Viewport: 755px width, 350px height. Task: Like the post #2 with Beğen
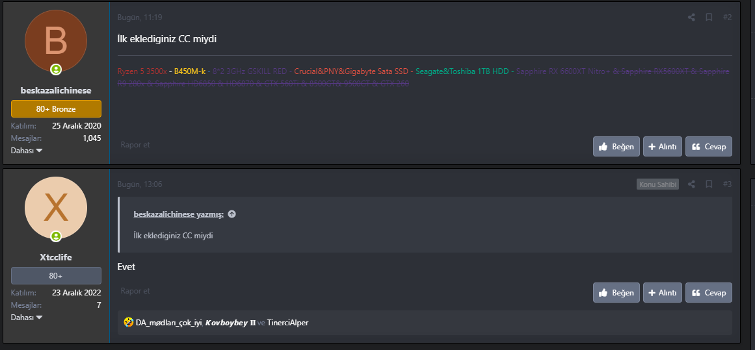[616, 147]
